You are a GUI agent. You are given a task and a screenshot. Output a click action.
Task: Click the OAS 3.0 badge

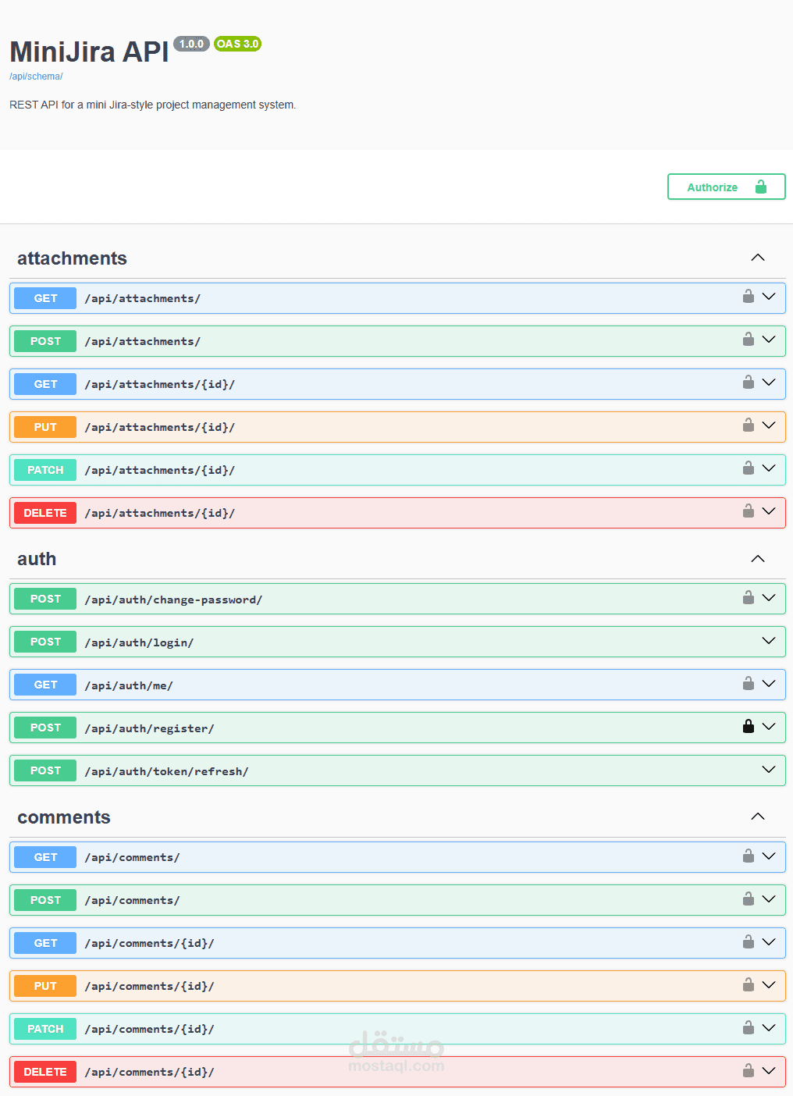click(x=237, y=44)
